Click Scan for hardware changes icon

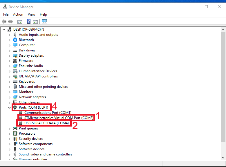pos(44,22)
